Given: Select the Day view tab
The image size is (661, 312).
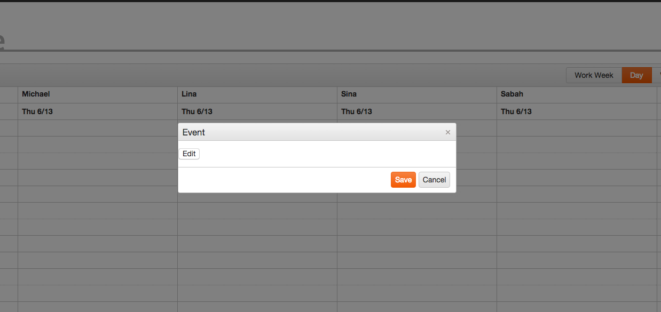Looking at the screenshot, I should click(x=636, y=75).
